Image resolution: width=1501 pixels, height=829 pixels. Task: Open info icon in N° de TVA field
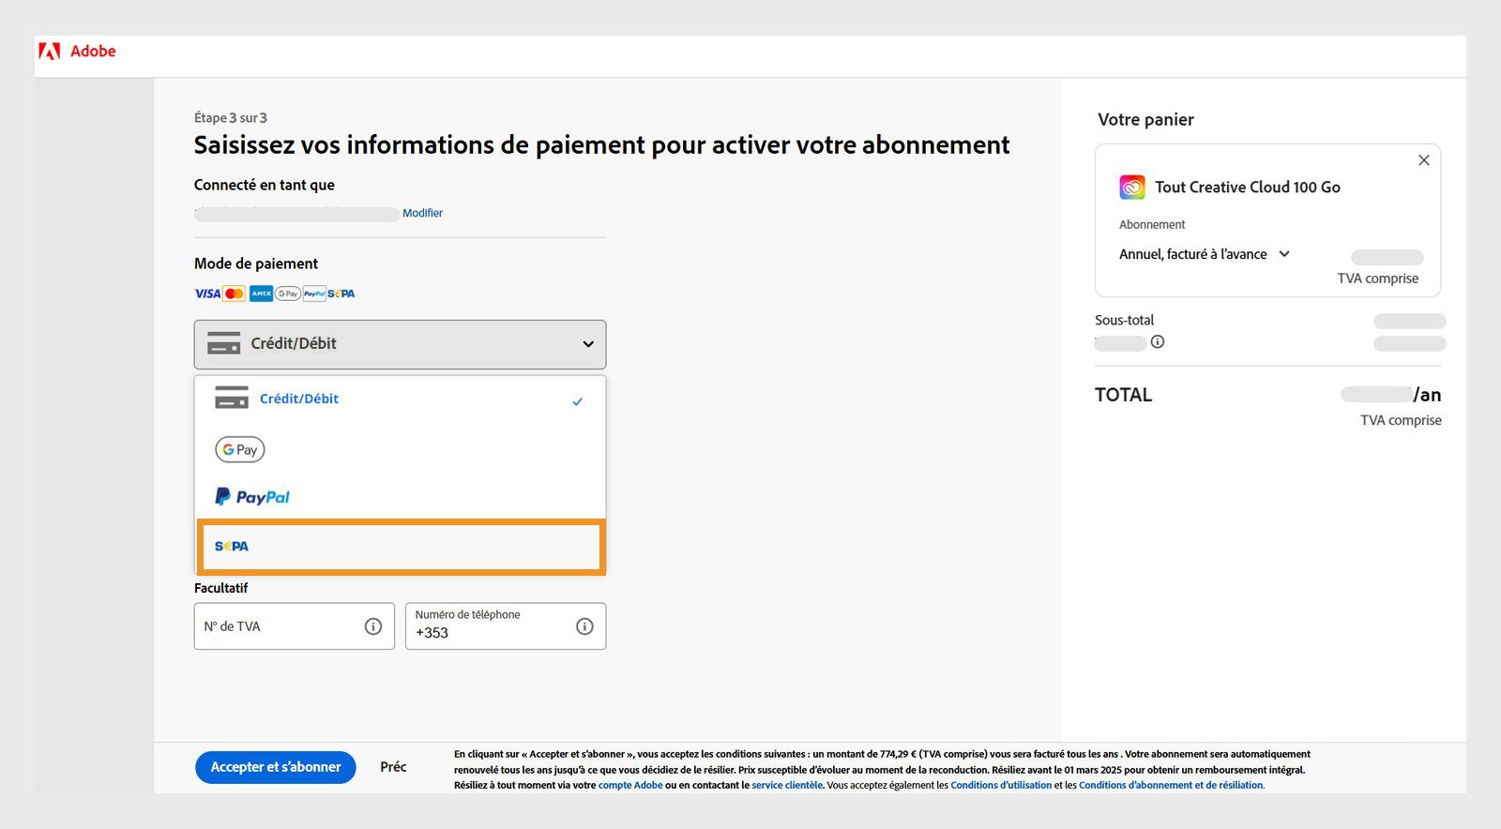click(x=373, y=626)
